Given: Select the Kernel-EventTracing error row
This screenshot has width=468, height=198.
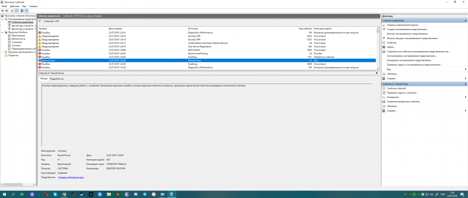Looking at the screenshot, I should pyautogui.click(x=207, y=54).
